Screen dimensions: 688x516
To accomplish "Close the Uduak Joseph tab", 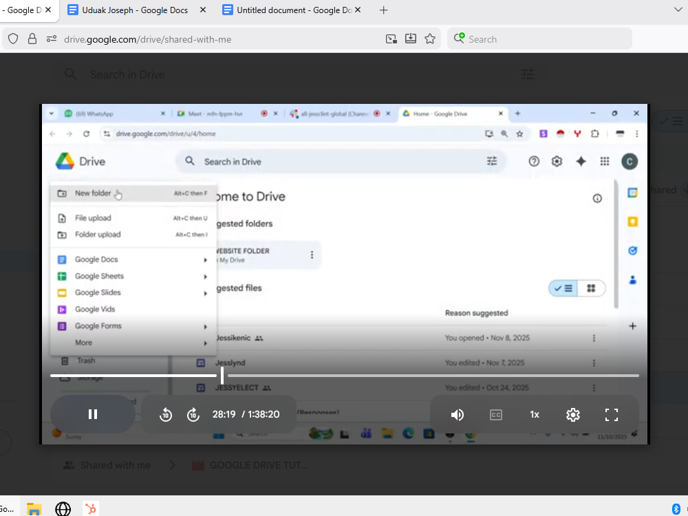I will (x=203, y=10).
